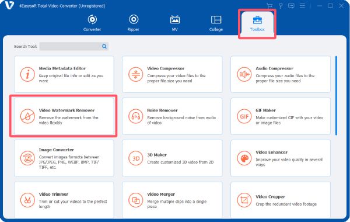Click the 3D Maker icon

[136, 158]
